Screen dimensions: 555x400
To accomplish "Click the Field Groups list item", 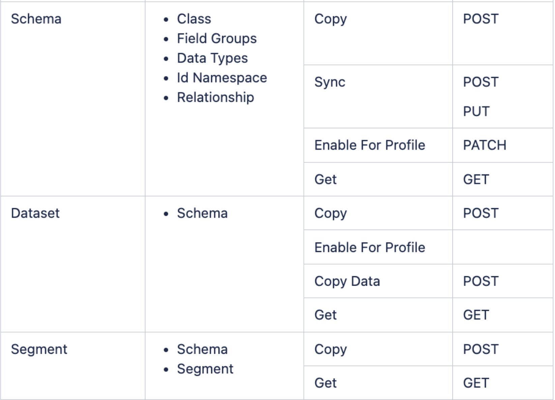I will click(217, 38).
